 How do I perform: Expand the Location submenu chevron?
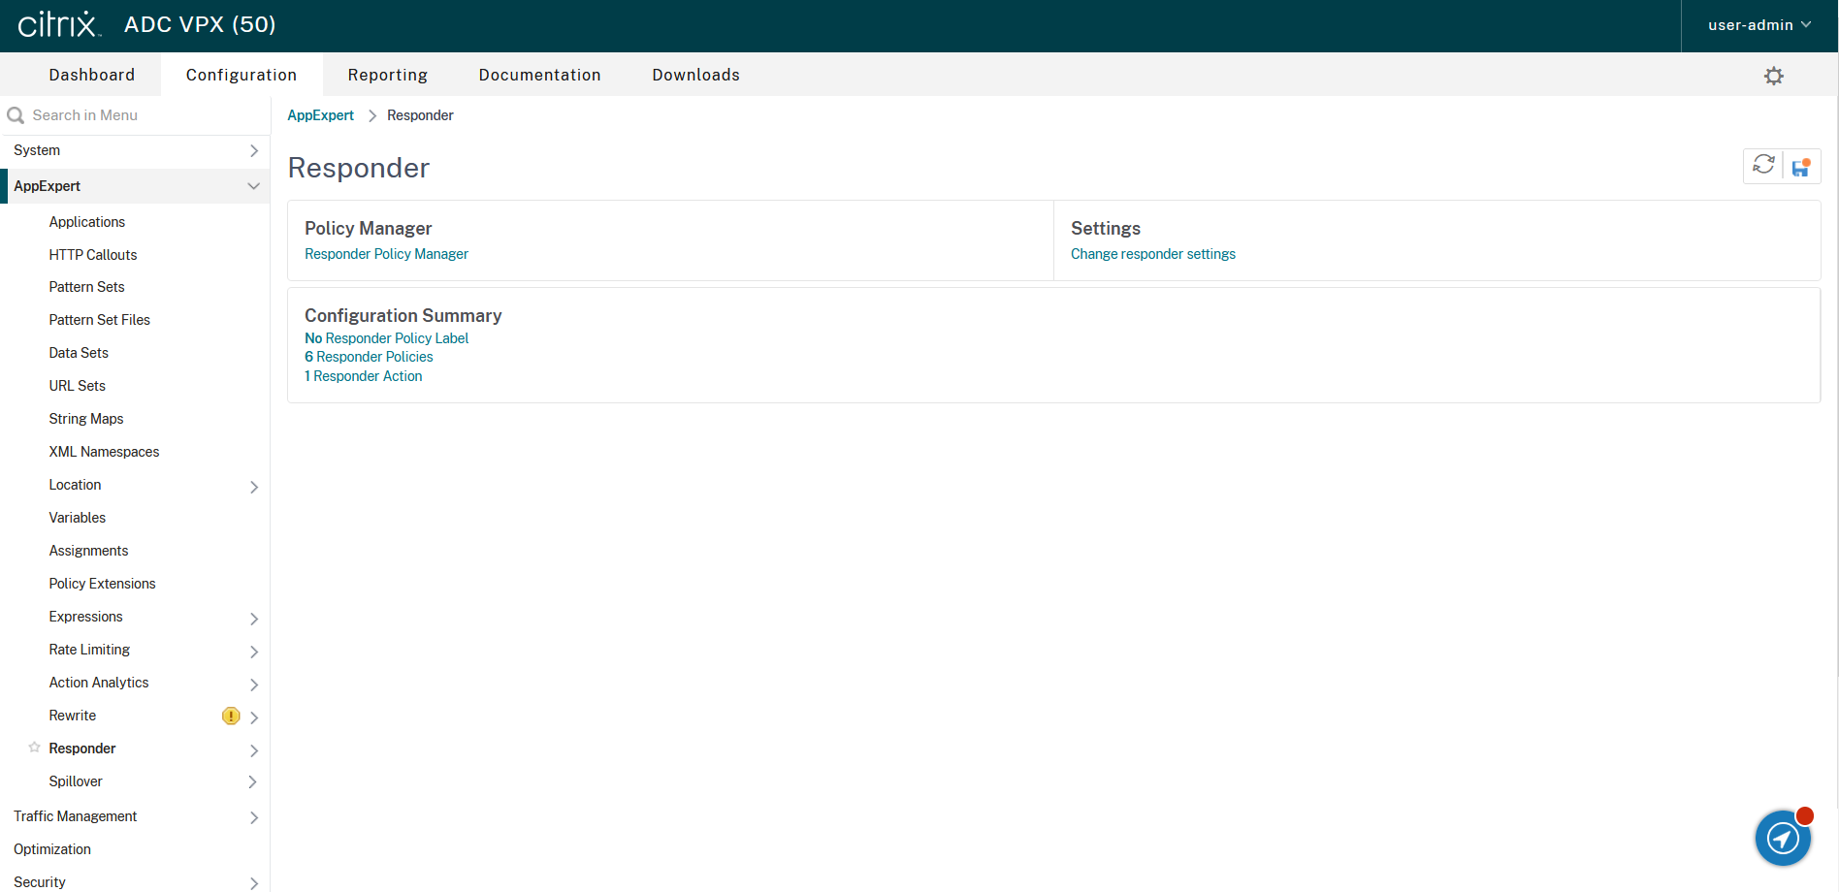(x=254, y=487)
